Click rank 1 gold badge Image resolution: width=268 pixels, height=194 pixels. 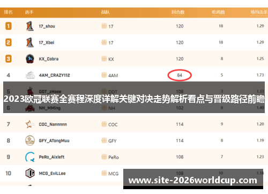tap(9, 26)
